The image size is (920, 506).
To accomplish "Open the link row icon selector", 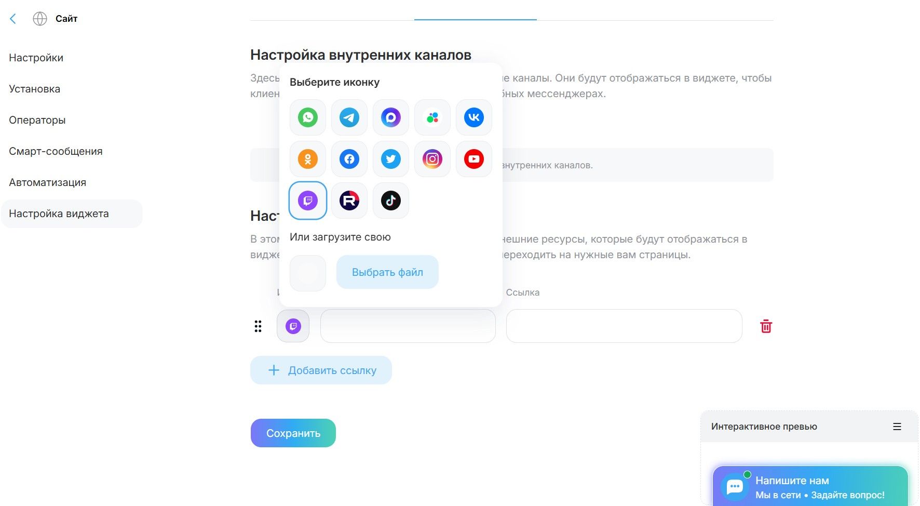I will coord(293,326).
